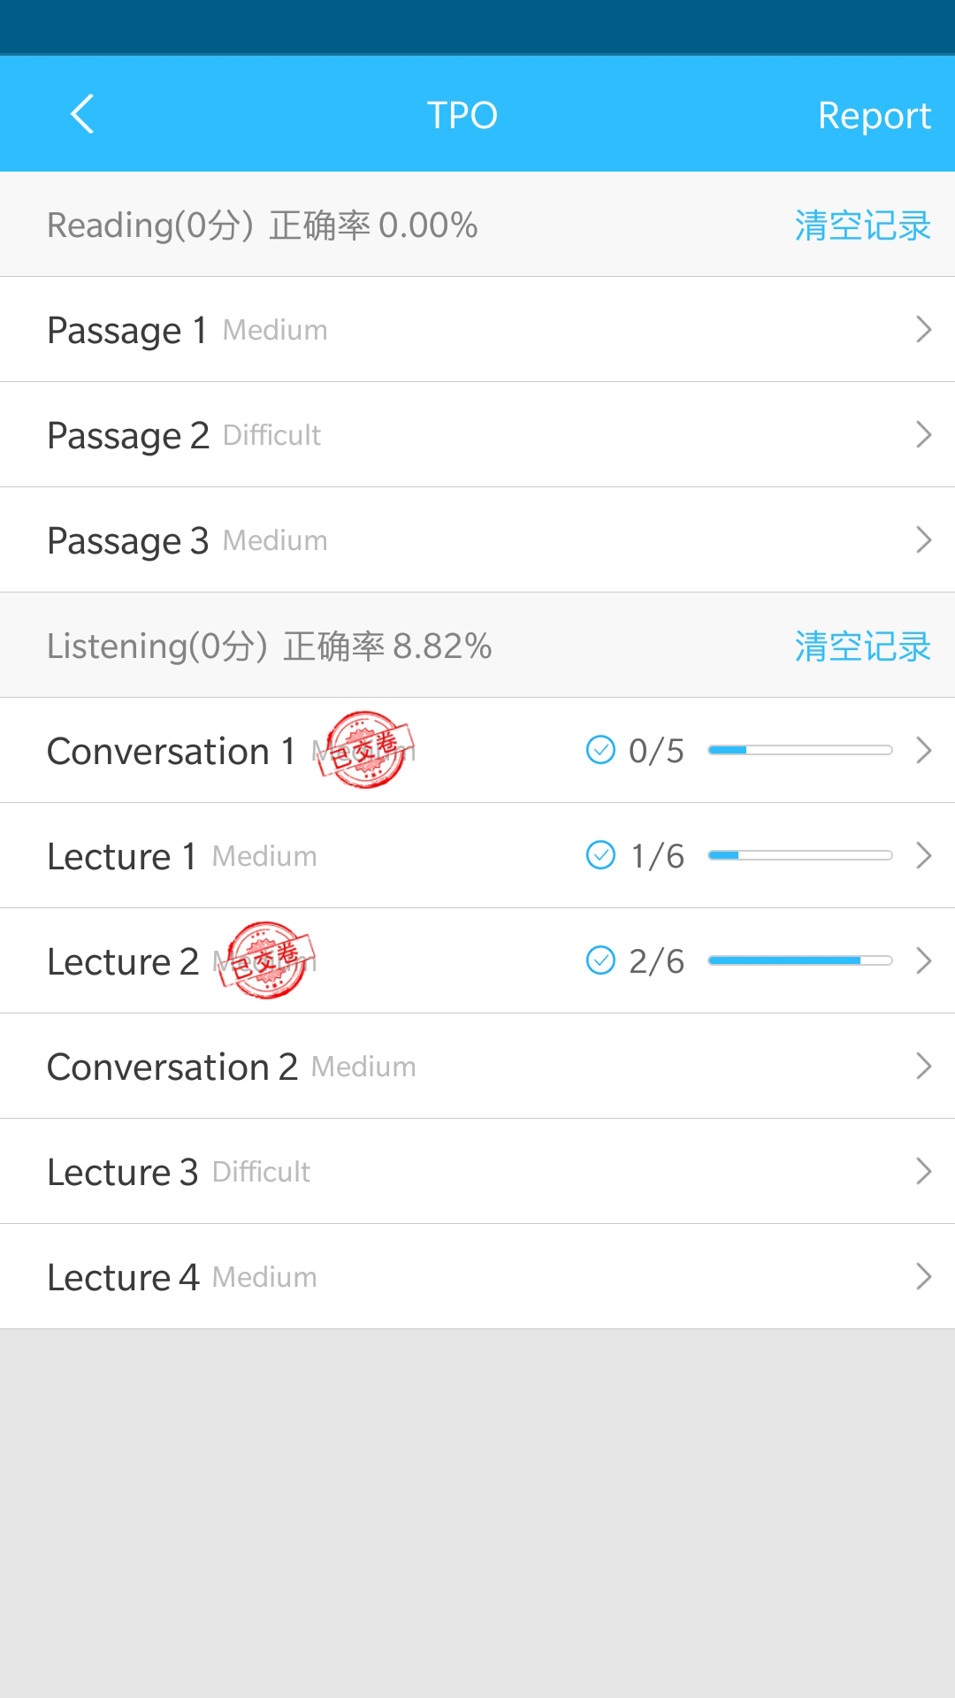Open Lecture 4 Medium item

(182, 1277)
